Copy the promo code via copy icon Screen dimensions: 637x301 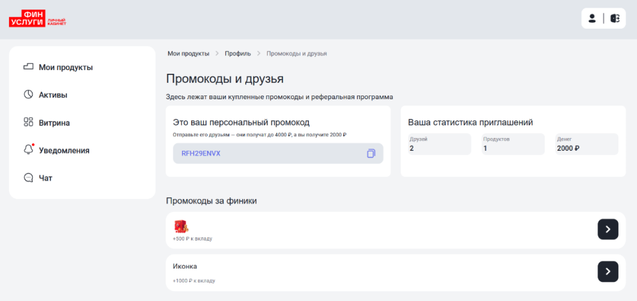(x=371, y=153)
